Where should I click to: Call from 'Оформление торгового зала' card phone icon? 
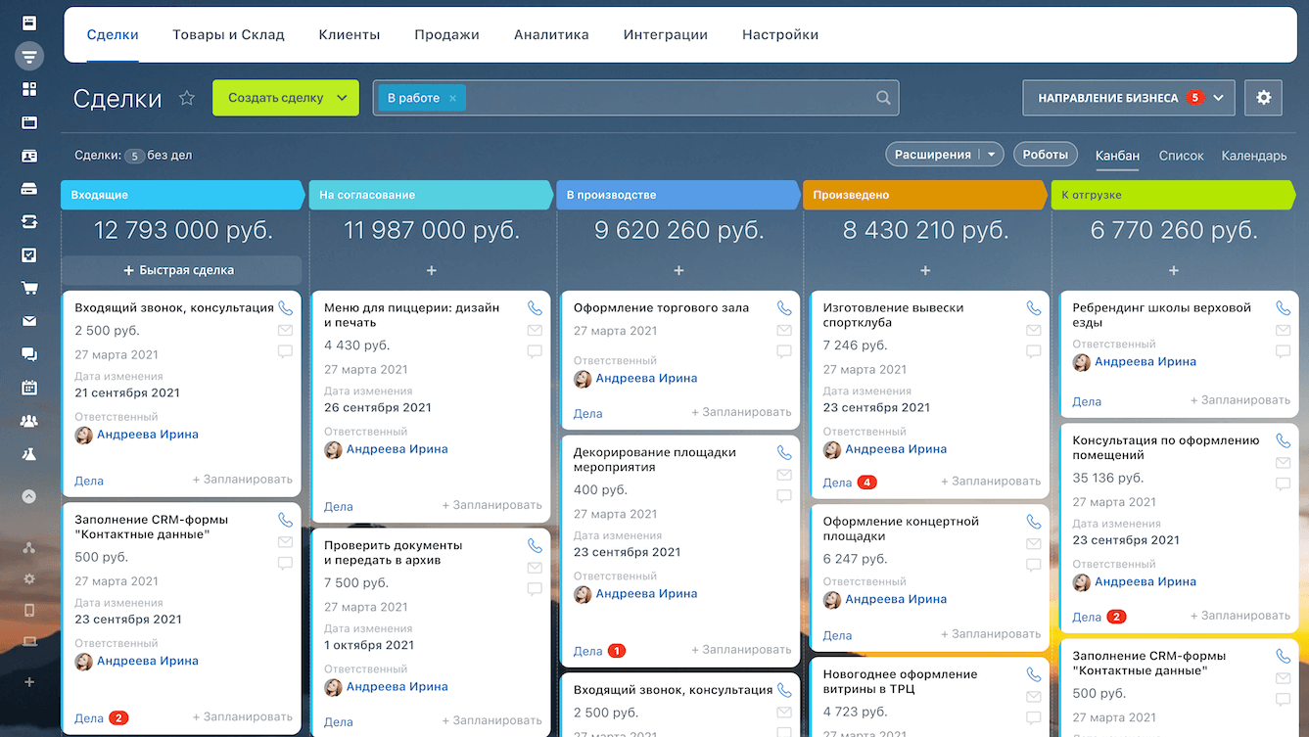point(784,307)
